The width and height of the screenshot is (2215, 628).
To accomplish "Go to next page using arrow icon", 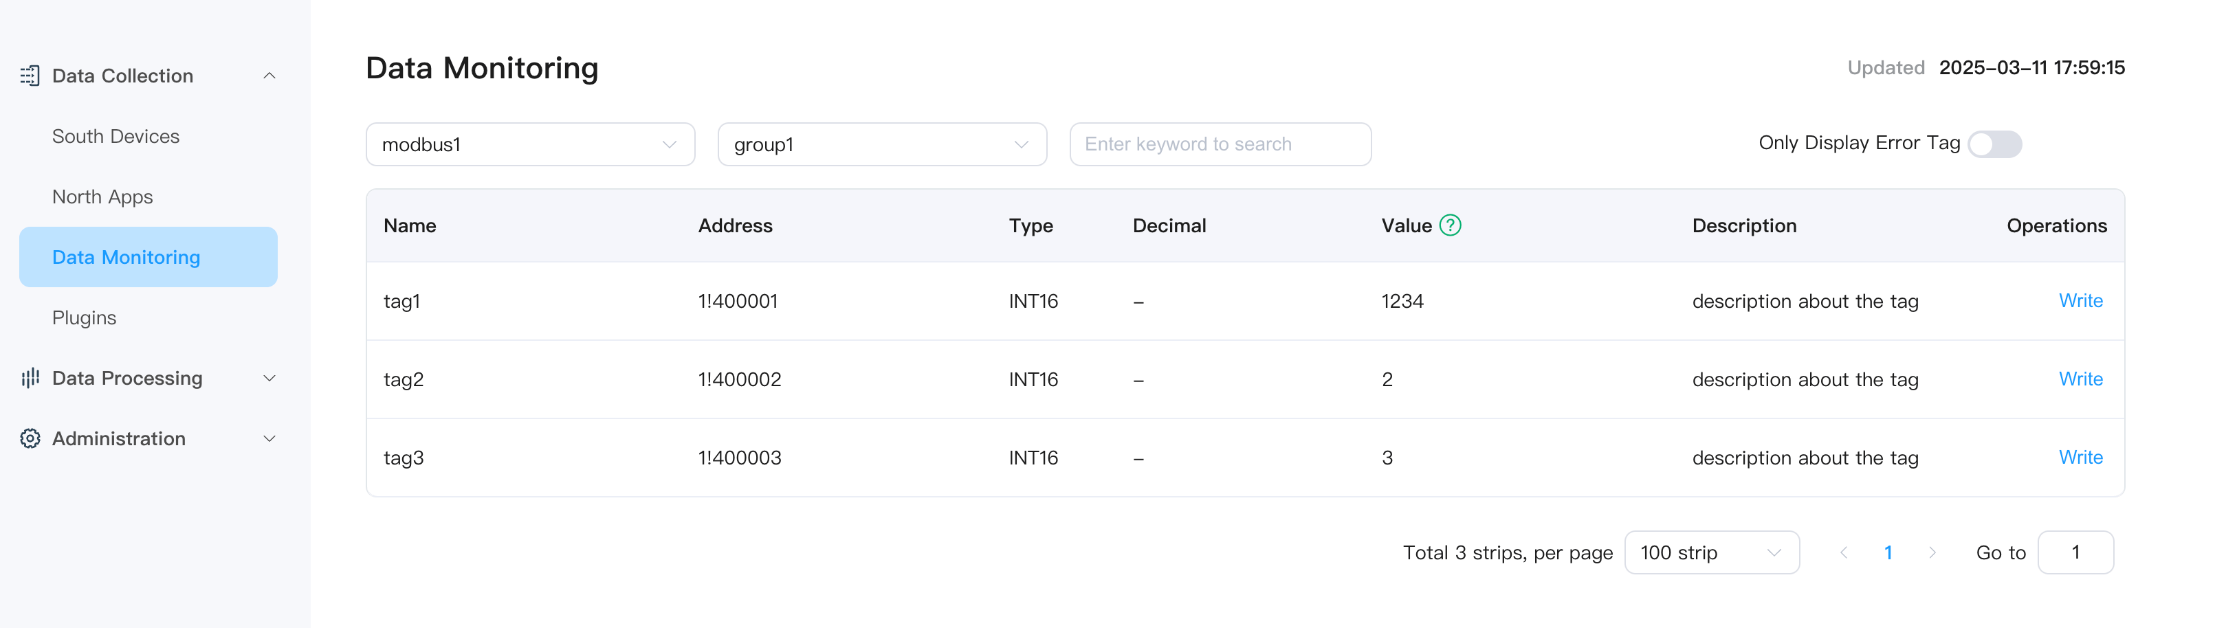I will [x=1934, y=552].
